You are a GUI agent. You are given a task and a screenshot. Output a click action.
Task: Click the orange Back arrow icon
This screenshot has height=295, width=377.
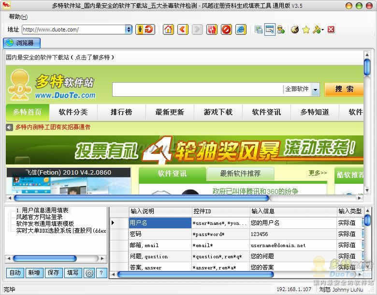tap(183, 29)
